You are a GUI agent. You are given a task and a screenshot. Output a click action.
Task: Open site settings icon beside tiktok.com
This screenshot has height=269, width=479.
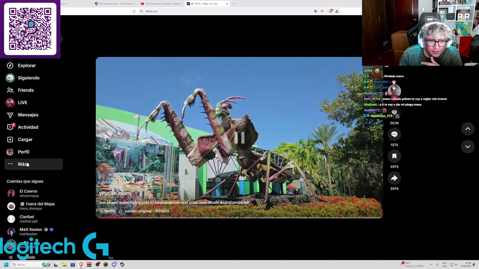[x=141, y=11]
